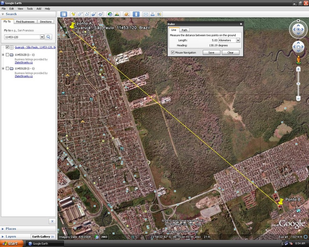Screen dimensions: 309x247
Task: Open the Help menu
Action: point(47,9)
